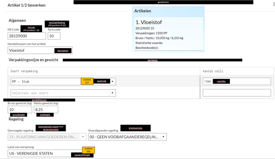Click the 'Bescheidcode(s):' line in article card
Viewport: 275px width, 159px height.
pyautogui.click(x=147, y=48)
